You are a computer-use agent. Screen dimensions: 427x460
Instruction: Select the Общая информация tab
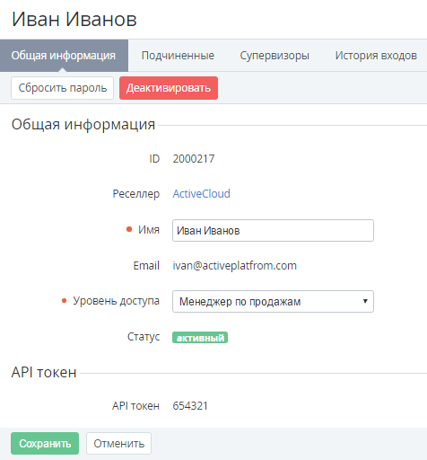click(64, 56)
